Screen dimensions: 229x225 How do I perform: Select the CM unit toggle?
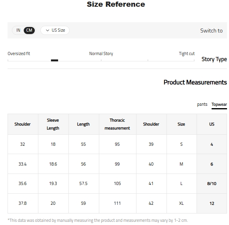click(x=29, y=30)
